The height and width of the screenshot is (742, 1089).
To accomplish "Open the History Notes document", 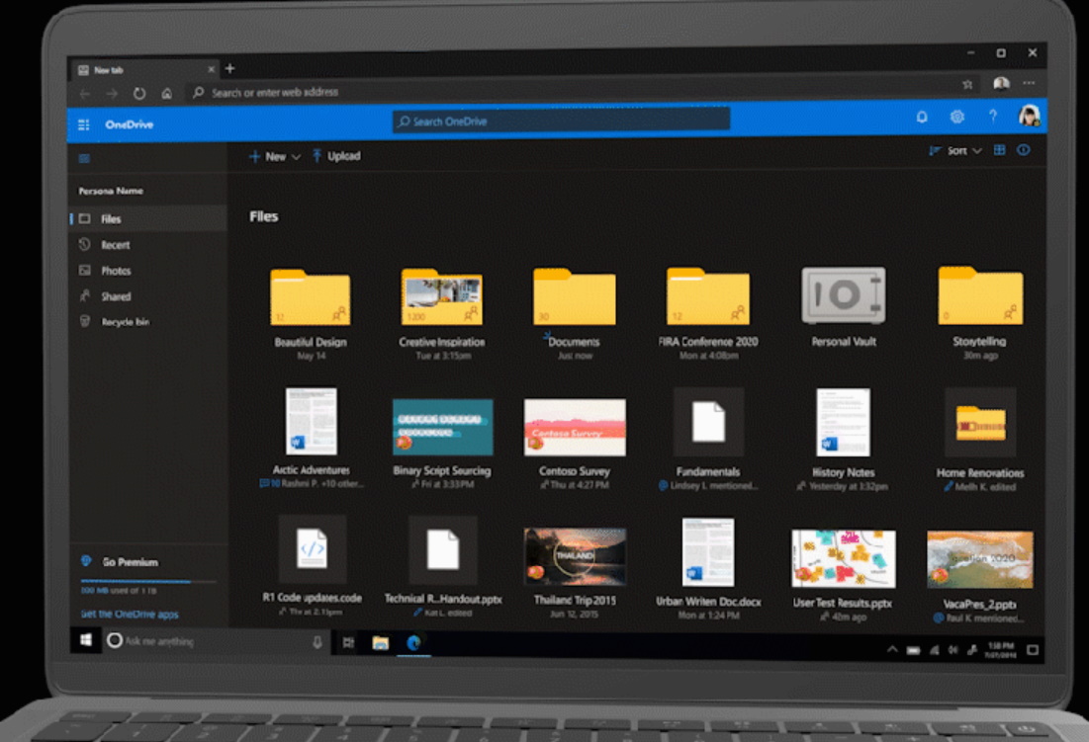I will coord(843,422).
